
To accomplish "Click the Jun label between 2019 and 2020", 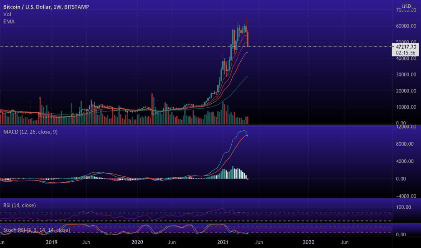I will tap(86, 242).
